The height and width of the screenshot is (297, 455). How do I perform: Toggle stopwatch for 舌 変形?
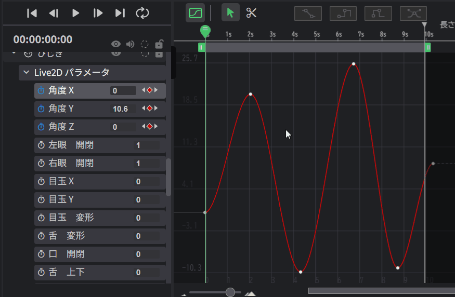pyautogui.click(x=41, y=236)
